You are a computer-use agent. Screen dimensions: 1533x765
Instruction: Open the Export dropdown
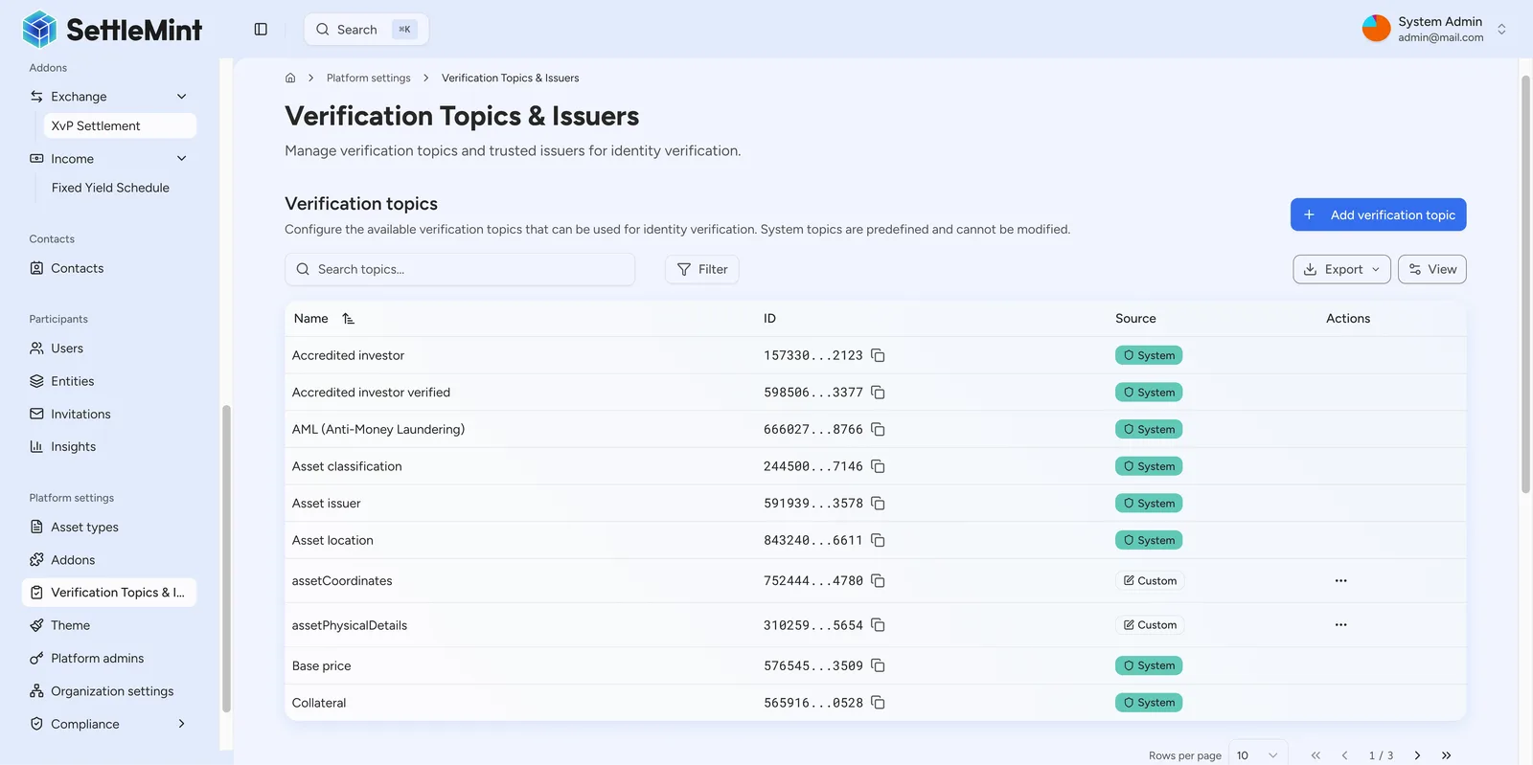pos(1341,269)
